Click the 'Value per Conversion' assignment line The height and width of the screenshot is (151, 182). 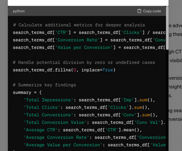tap(89, 47)
